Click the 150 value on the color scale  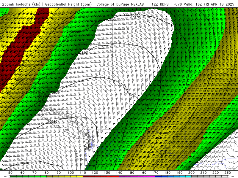click(x=131, y=173)
